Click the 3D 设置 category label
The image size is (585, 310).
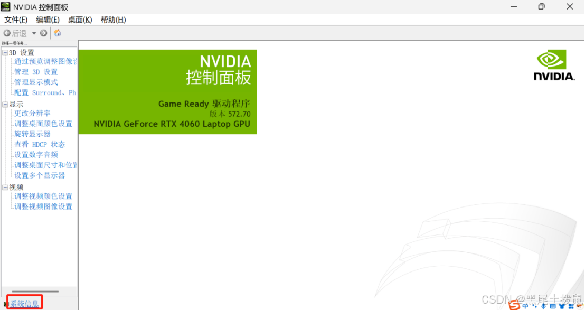click(21, 53)
